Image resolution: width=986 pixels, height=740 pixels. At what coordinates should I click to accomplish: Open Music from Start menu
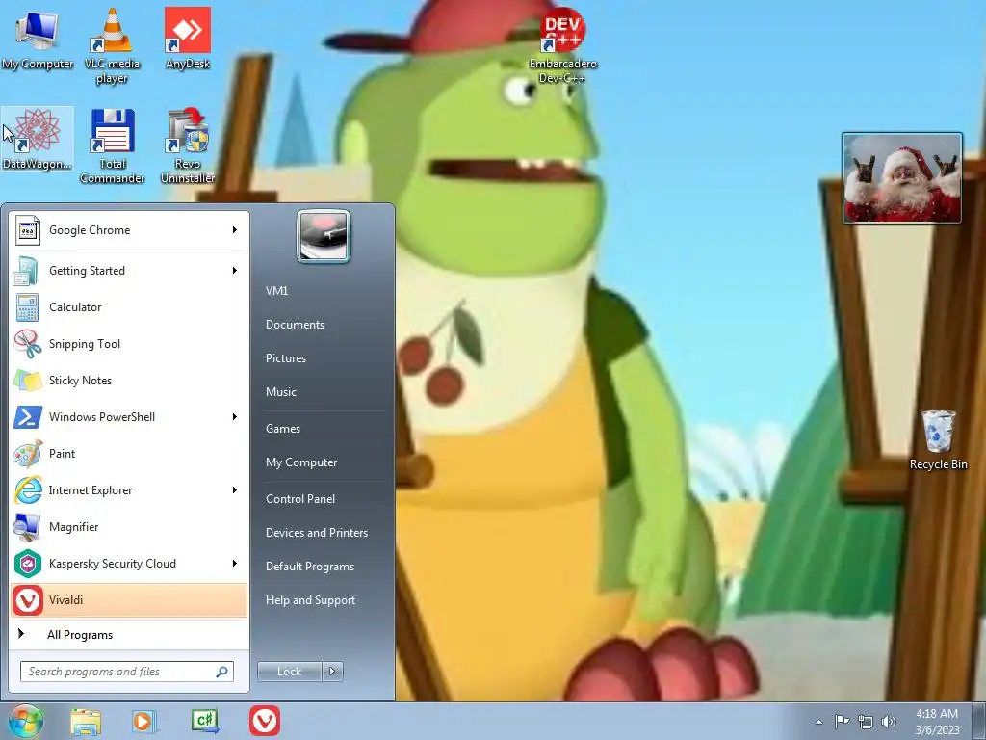click(x=280, y=392)
